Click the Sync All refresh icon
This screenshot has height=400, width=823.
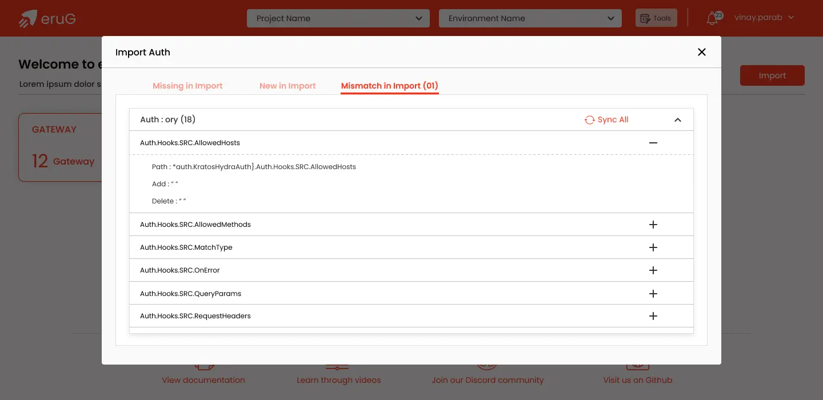click(x=589, y=120)
